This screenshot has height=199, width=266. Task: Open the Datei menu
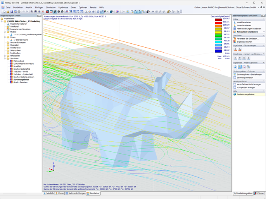(x=8, y=7)
